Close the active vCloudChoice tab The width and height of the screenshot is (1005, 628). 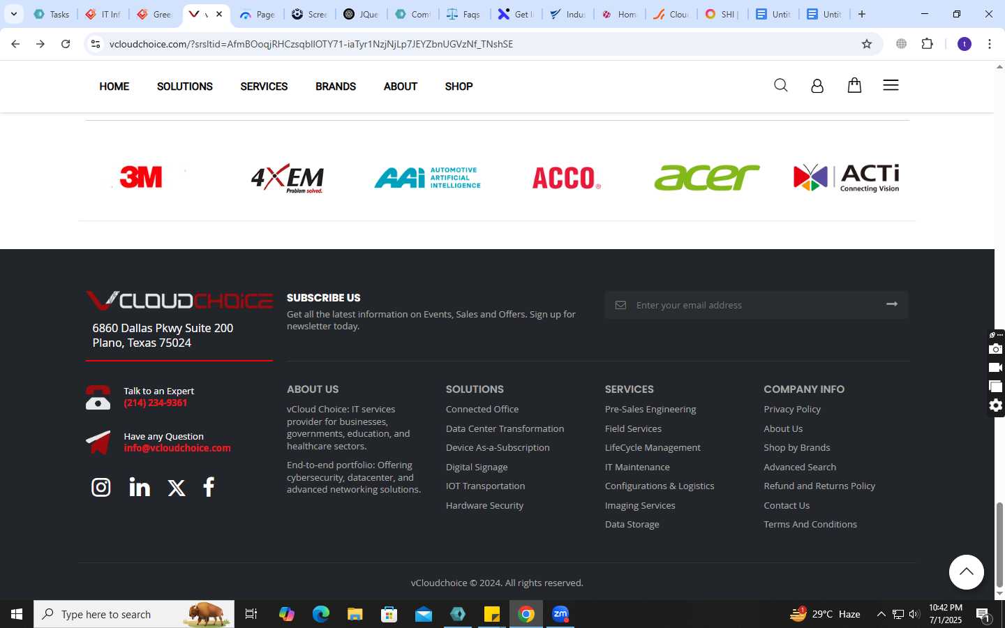click(219, 14)
